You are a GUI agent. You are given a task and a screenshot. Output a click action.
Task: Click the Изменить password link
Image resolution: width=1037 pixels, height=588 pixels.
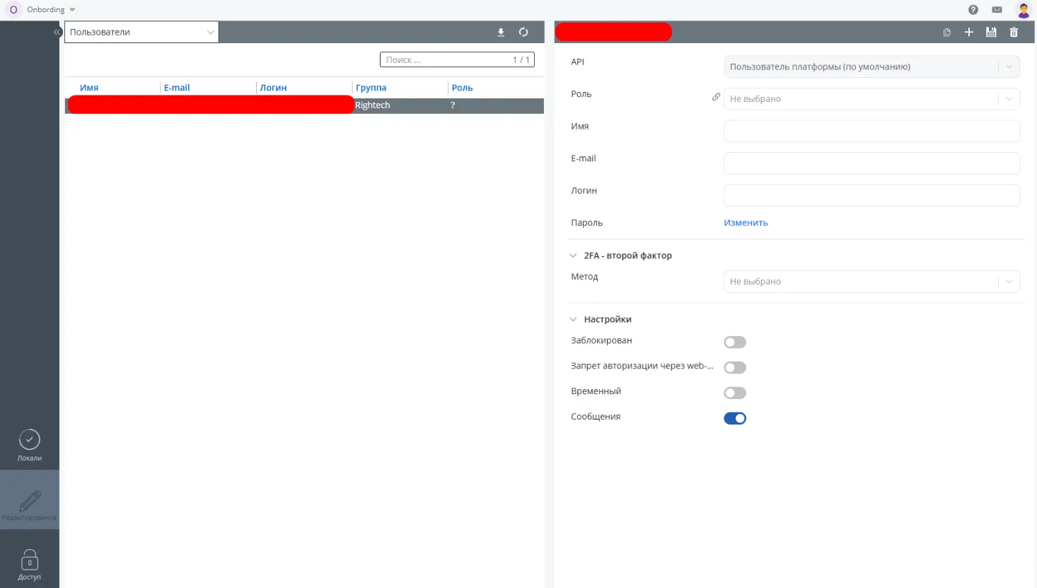point(746,223)
